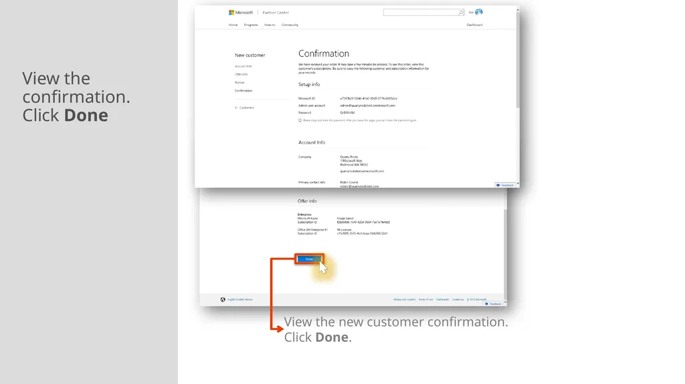Click the Microsoft logo in the header
The image size is (685, 384).
pos(241,13)
